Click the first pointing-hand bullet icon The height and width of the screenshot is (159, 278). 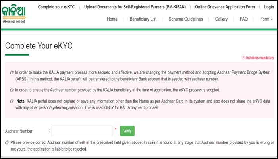pos(12,72)
